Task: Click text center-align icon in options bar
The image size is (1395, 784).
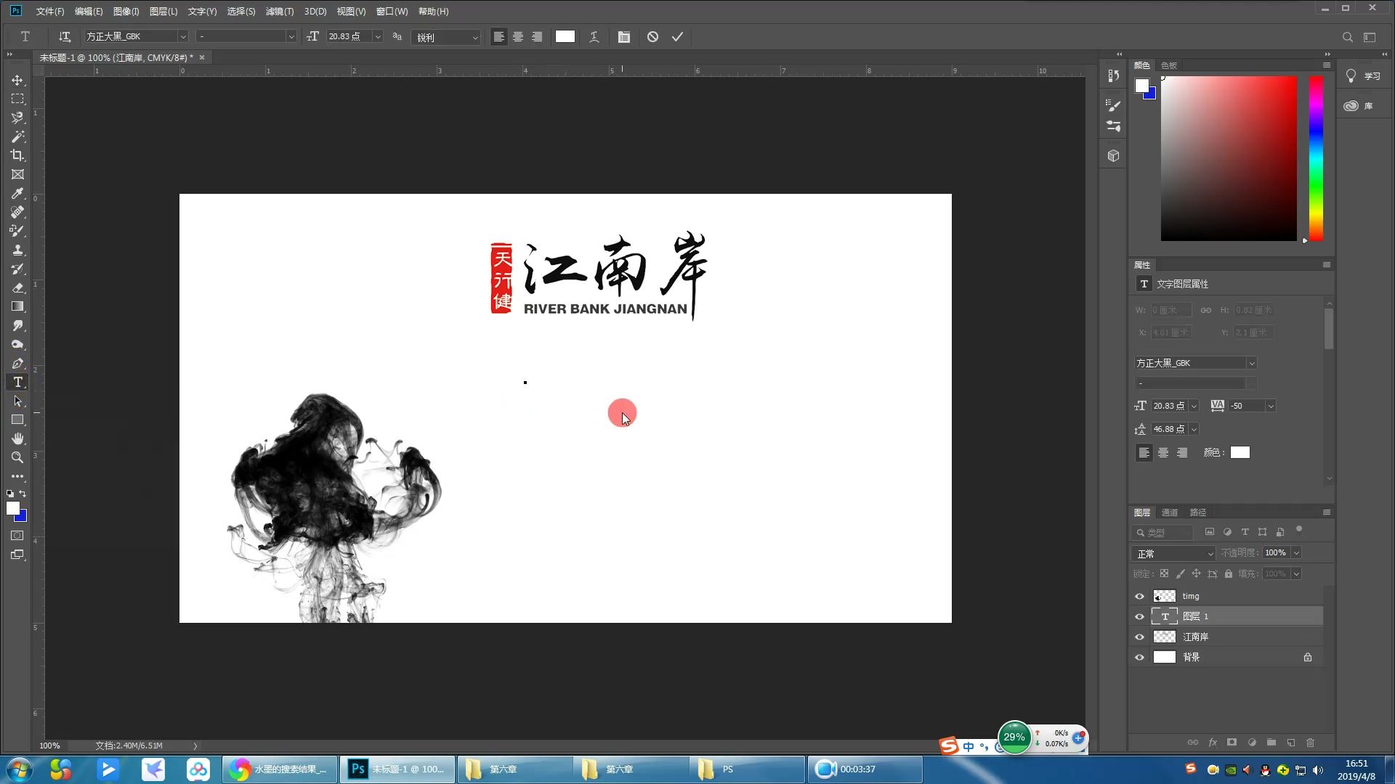Action: coord(517,36)
